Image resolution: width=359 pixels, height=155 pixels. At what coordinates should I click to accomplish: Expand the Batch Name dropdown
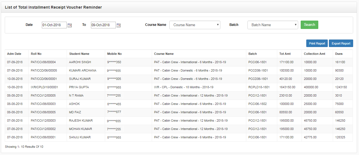[273, 25]
